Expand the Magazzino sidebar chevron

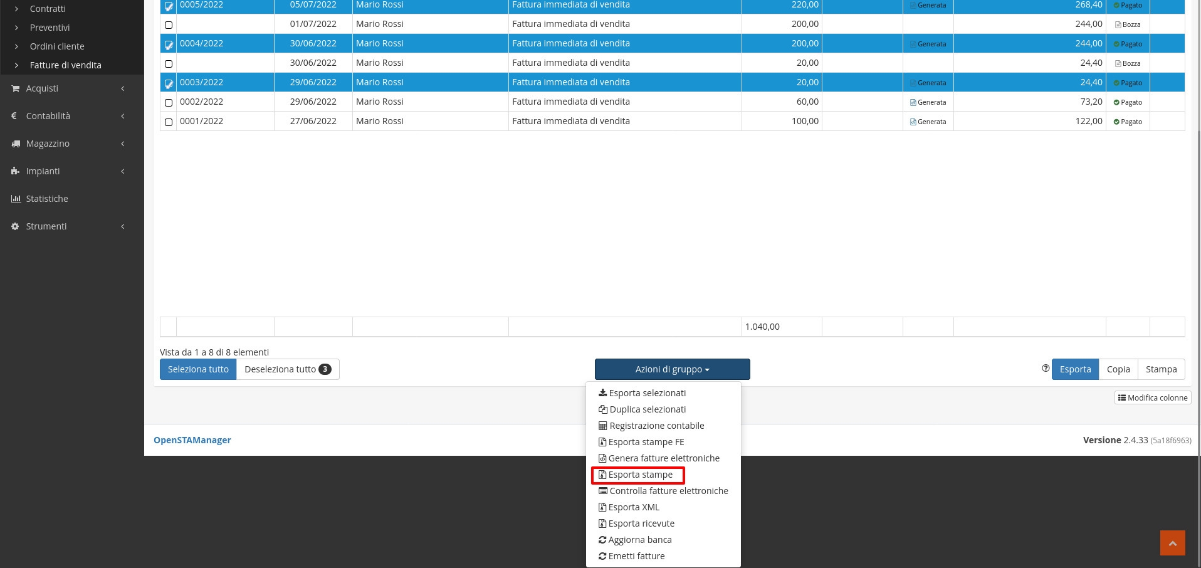[123, 144]
